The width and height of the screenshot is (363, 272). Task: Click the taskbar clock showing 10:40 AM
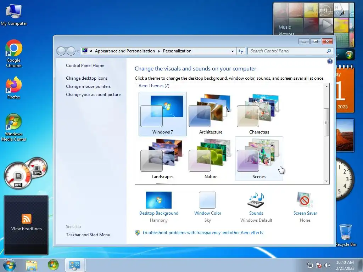coord(345,265)
